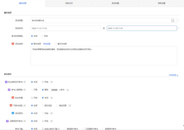This screenshot has height=130, width=184.
Task: Show help for 可参与地区
Action: (25, 106)
